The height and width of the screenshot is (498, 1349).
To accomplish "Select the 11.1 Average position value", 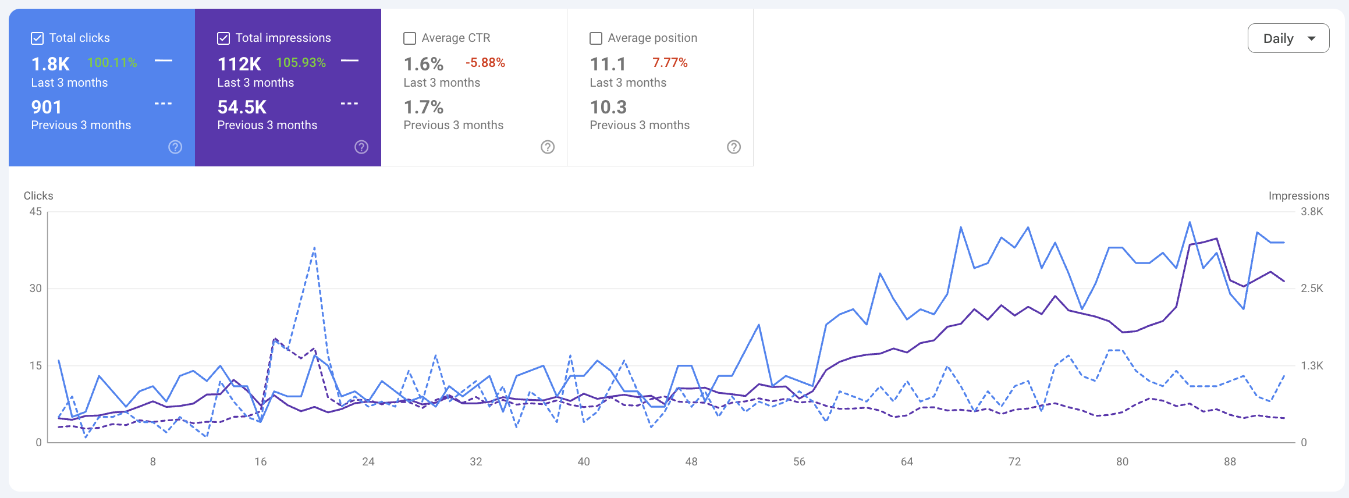I will tap(608, 64).
